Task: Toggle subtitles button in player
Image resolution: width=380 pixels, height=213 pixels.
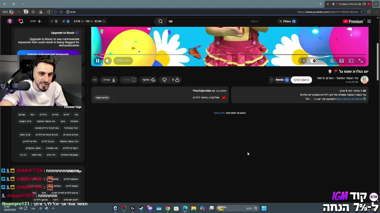Action: tap(323, 61)
